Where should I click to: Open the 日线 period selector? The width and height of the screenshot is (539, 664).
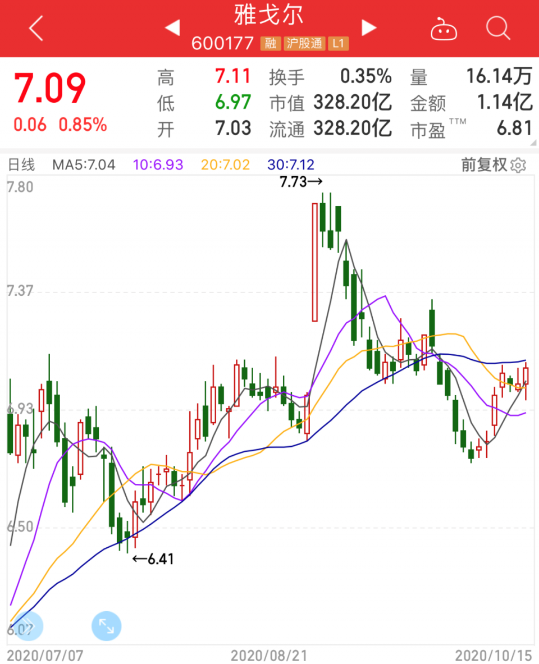click(x=21, y=165)
